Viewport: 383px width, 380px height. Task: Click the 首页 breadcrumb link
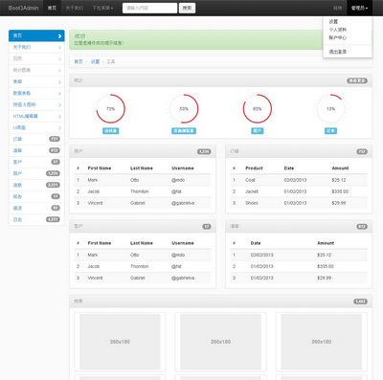(79, 61)
